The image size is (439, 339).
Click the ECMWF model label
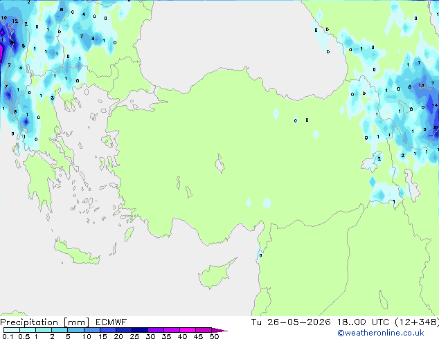tap(111, 322)
